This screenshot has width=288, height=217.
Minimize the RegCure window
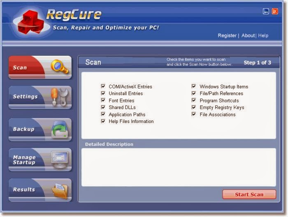[266, 12]
